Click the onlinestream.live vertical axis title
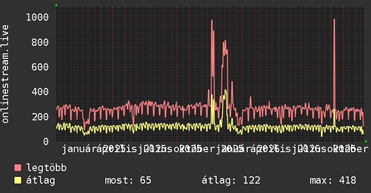Screen dimensions: 371x193 click(x=5, y=74)
